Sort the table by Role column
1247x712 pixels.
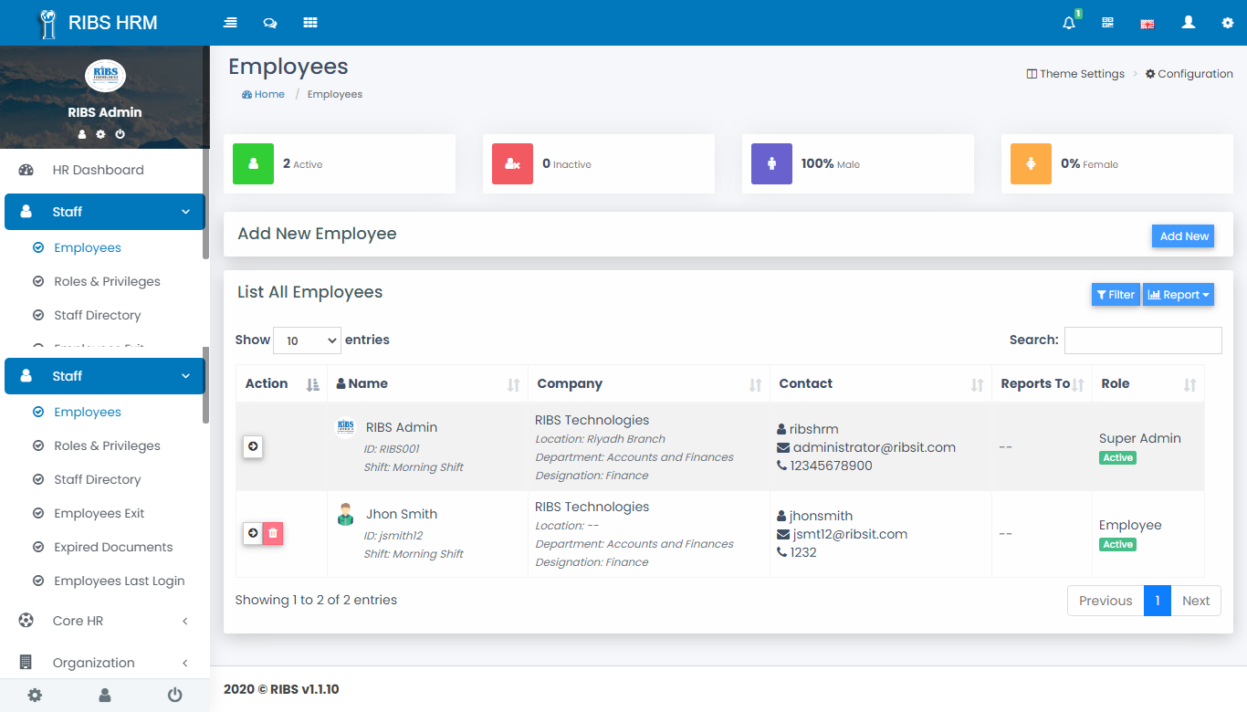tap(1147, 384)
